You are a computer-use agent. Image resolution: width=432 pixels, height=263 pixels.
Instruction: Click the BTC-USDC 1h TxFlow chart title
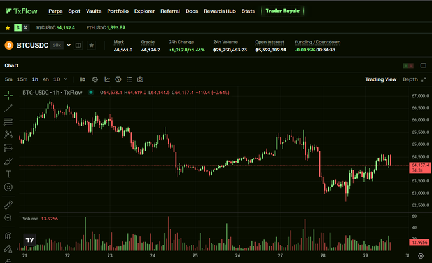pyautogui.click(x=52, y=93)
